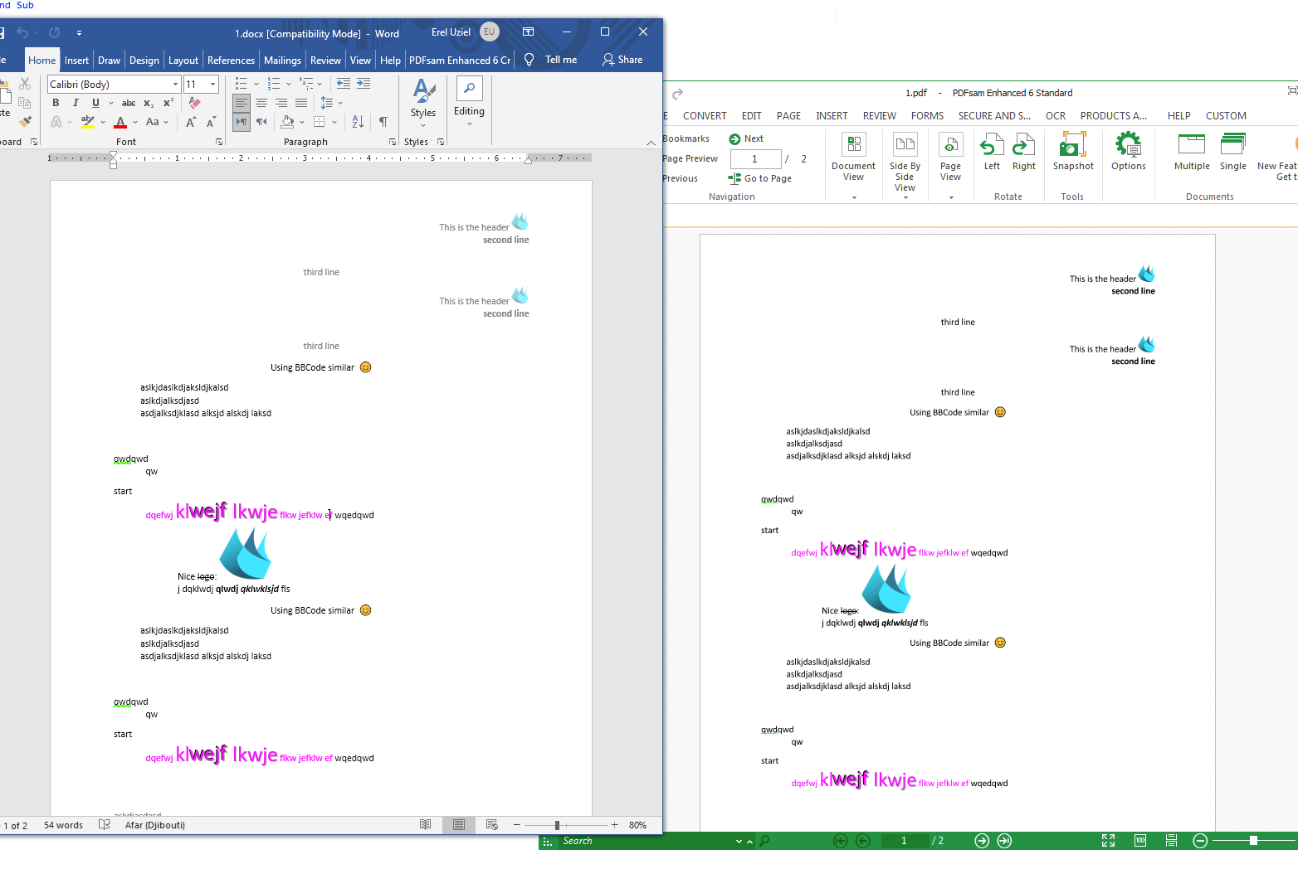The image size is (1298, 869).
Task: Click search magnifier in PDFsam status bar
Action: point(764,841)
